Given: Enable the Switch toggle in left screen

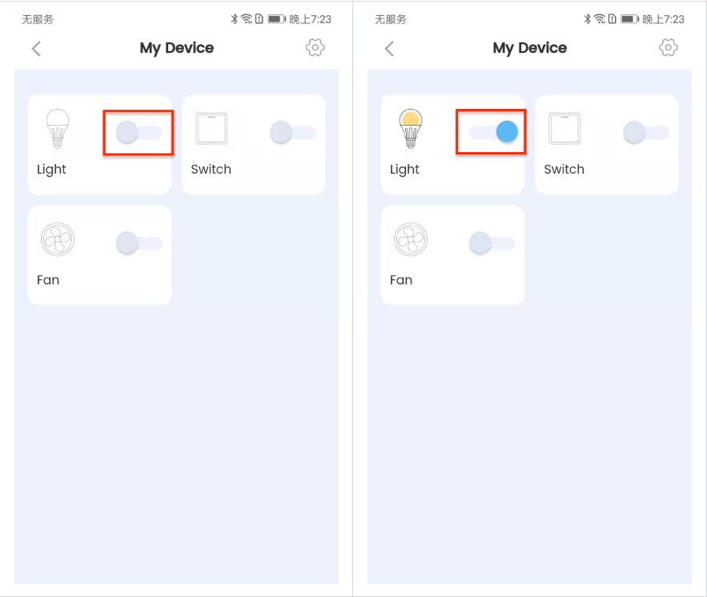Looking at the screenshot, I should (292, 133).
